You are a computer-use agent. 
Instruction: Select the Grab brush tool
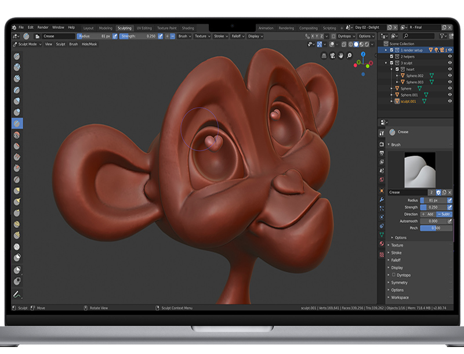click(17, 190)
